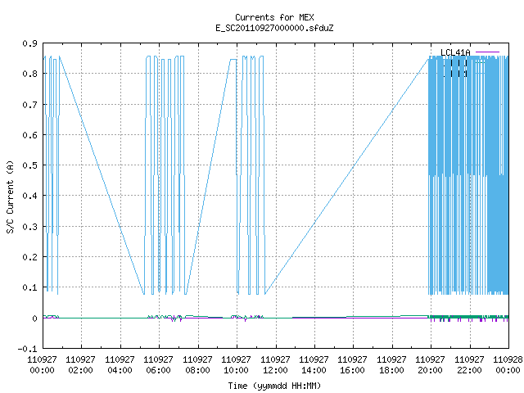Viewport: 524px width, 393px height.
Task: Select the file name E_SC20110927000000.sfduZ subtitle
Action: point(274,28)
